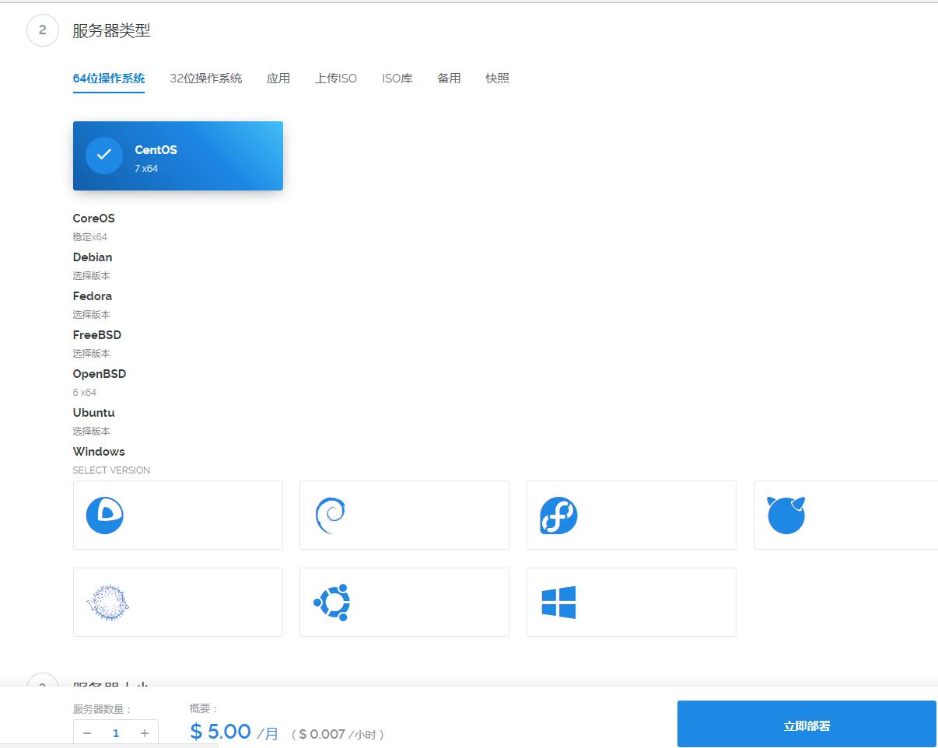Increase server count with plus button
This screenshot has height=748, width=938.
145,733
